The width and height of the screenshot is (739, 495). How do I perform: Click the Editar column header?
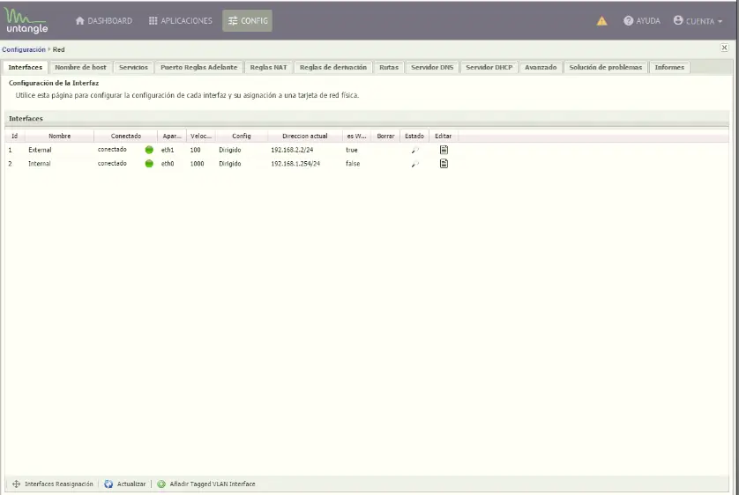click(x=443, y=136)
